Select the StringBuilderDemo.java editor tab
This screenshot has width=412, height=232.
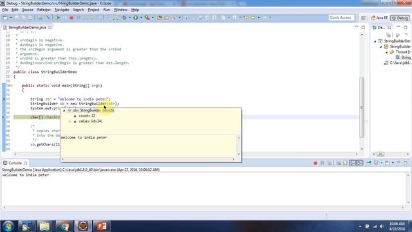tap(27, 27)
